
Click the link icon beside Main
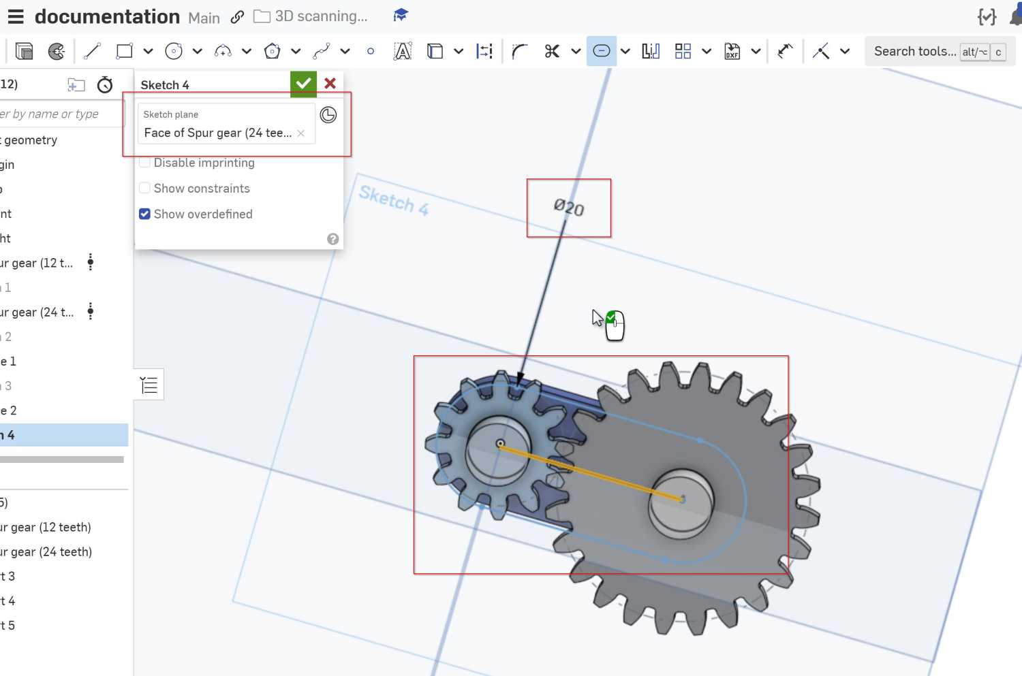pos(237,17)
